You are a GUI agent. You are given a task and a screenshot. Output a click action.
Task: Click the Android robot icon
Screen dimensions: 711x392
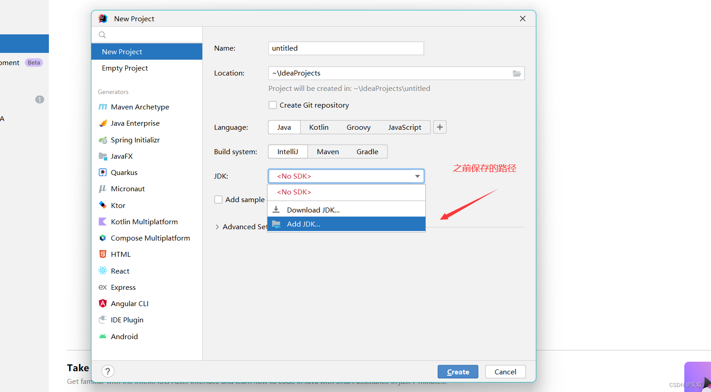pyautogui.click(x=103, y=336)
